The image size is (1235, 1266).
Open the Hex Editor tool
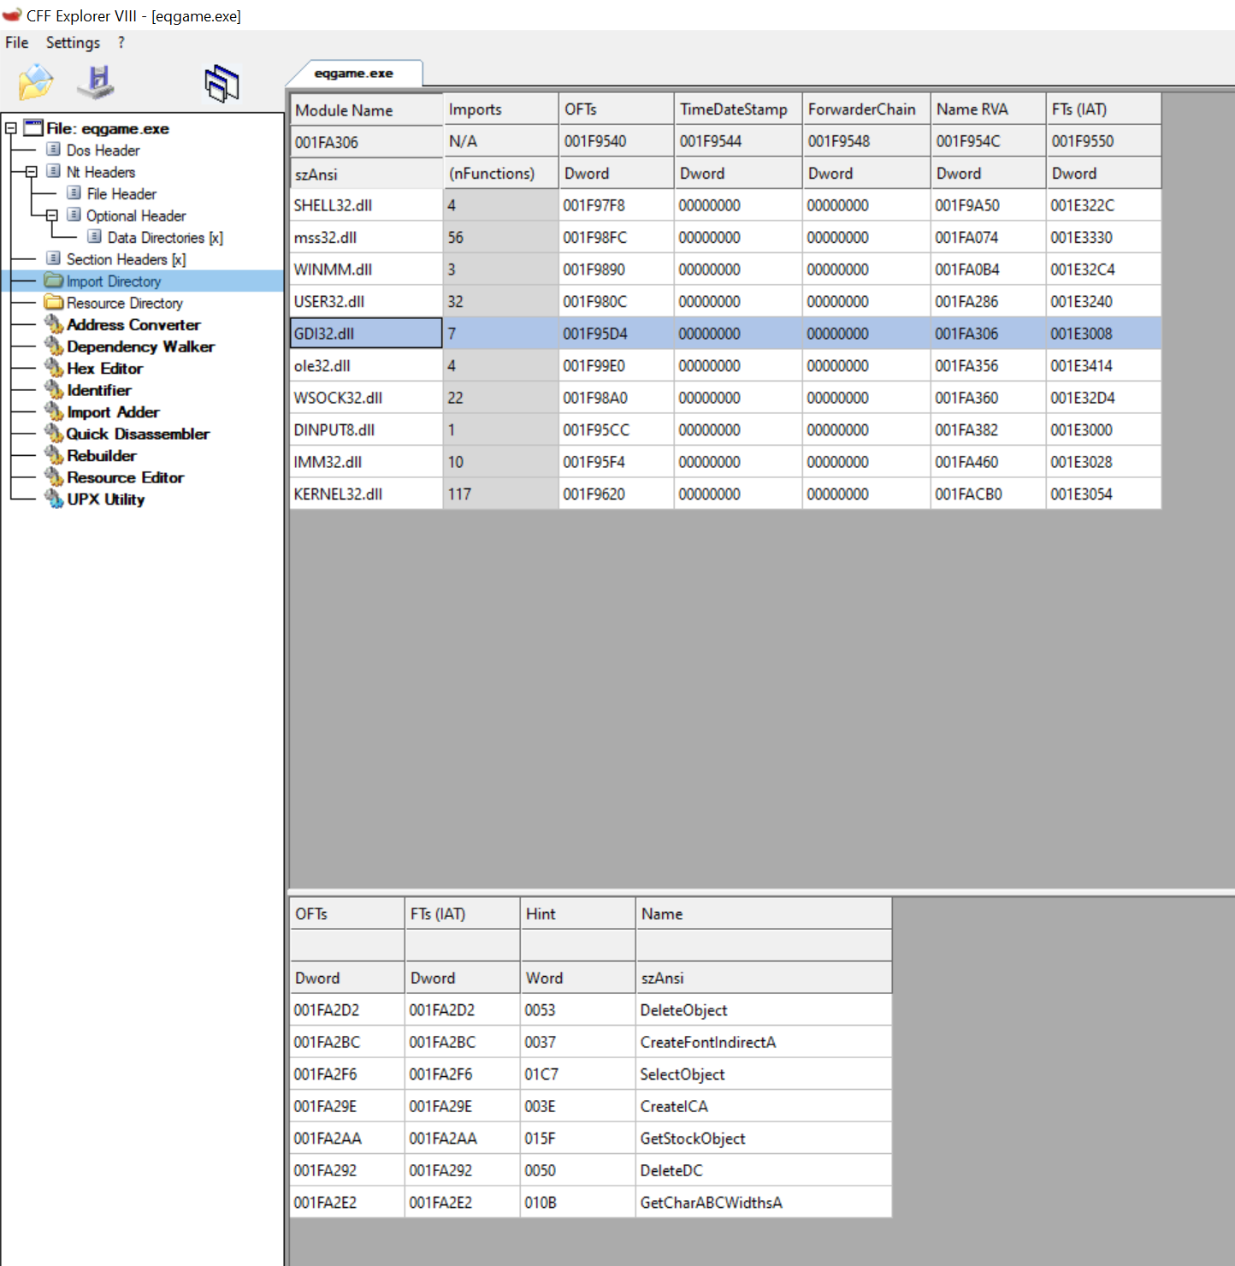pos(104,369)
